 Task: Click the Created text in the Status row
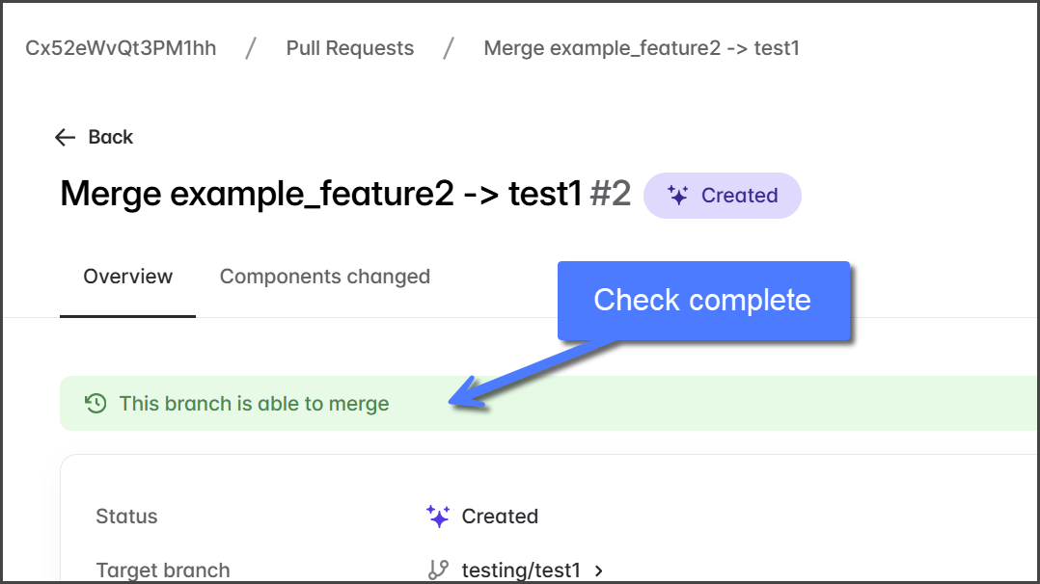(x=500, y=517)
